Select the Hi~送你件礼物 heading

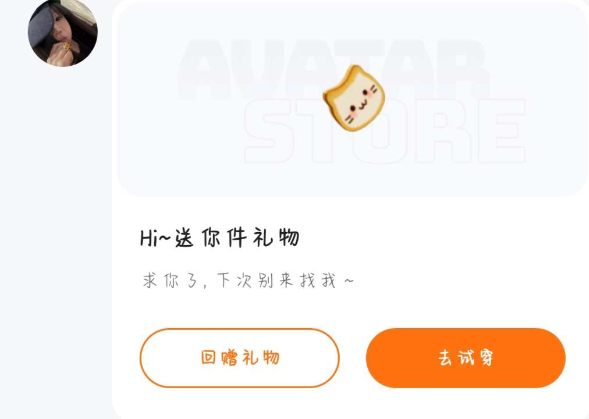(x=220, y=237)
